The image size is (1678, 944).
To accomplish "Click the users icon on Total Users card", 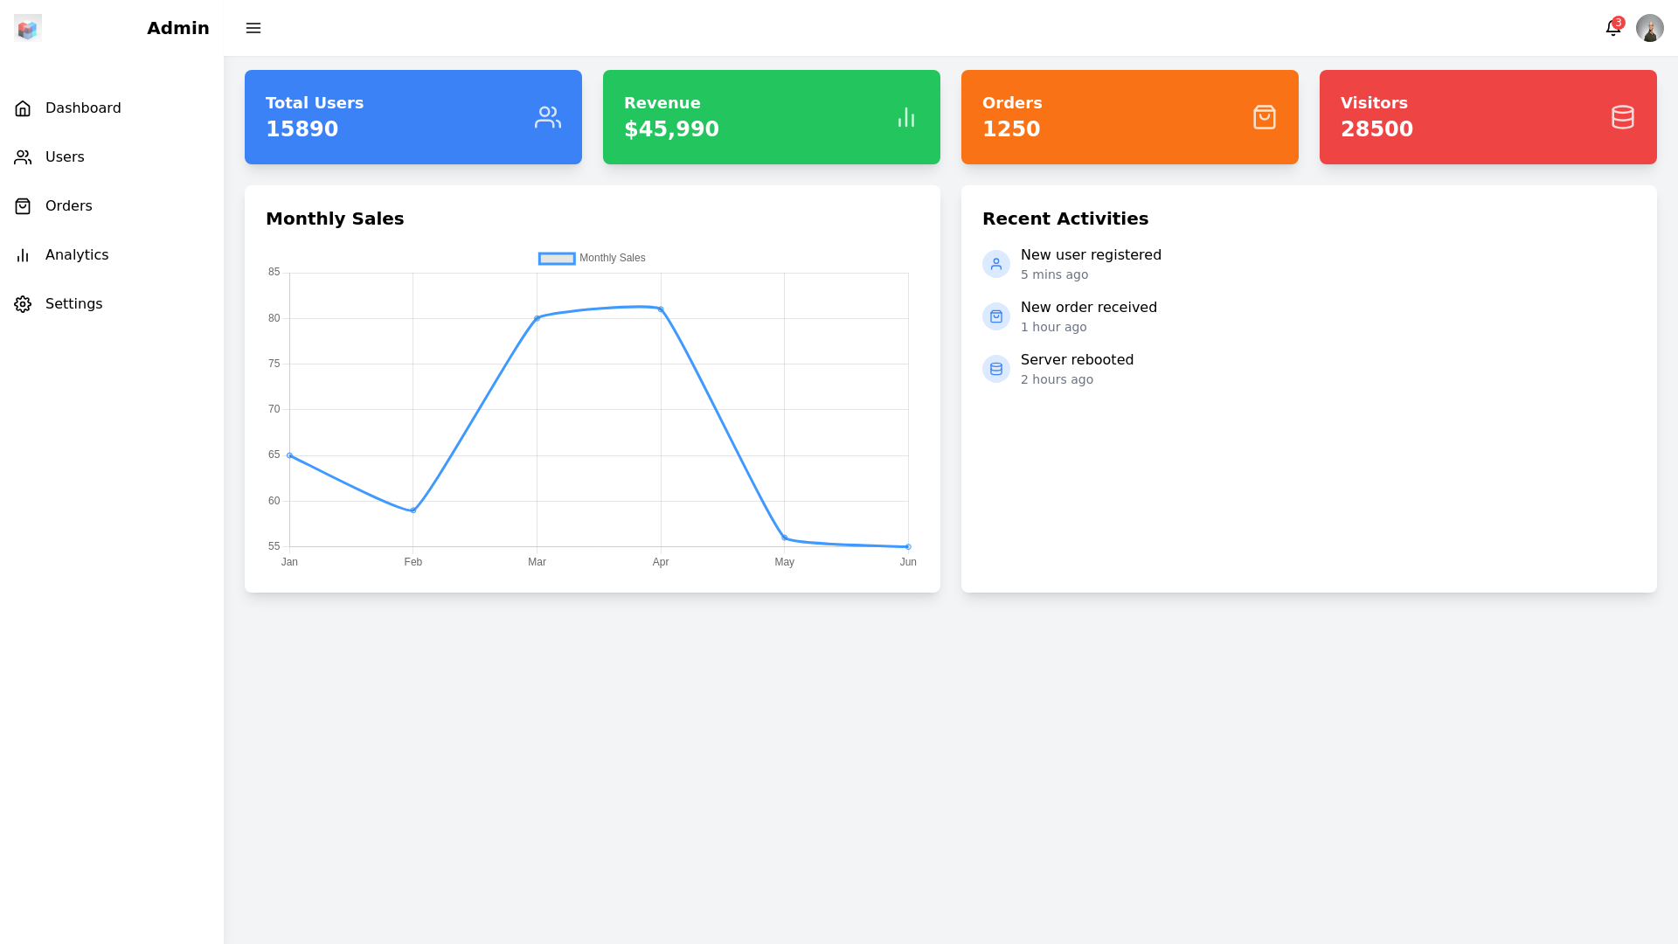I will (x=548, y=117).
